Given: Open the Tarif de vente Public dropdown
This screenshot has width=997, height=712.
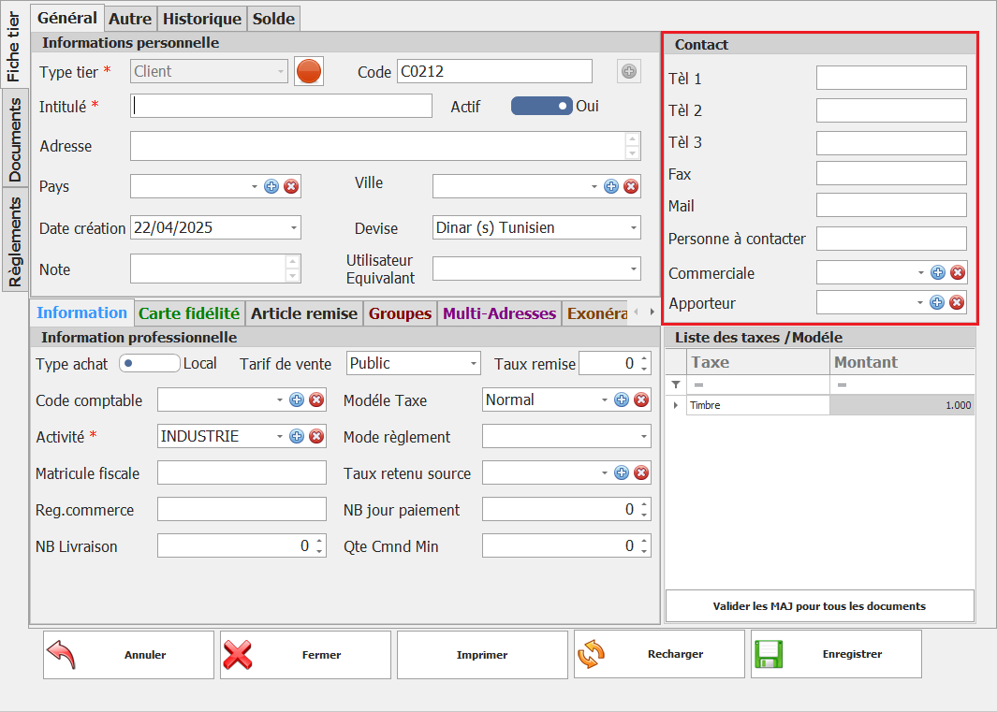Looking at the screenshot, I should point(471,364).
